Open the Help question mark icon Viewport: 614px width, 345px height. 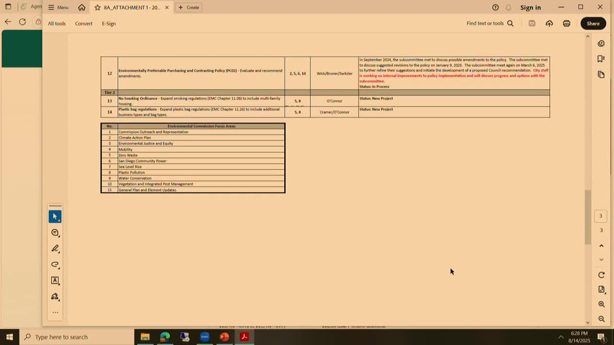496,7
